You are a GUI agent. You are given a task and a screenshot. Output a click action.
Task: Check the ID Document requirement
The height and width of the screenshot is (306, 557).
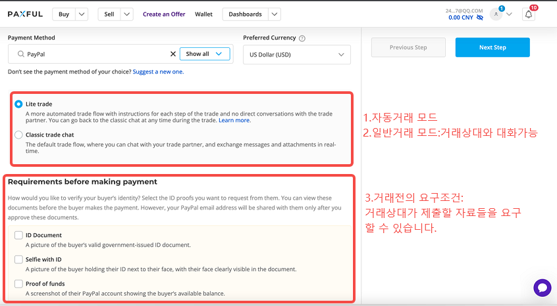(x=18, y=235)
